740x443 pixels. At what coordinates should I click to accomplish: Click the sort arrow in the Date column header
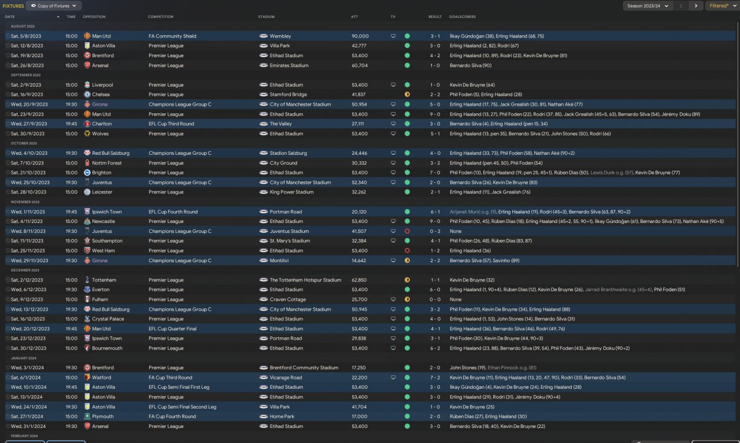58,17
